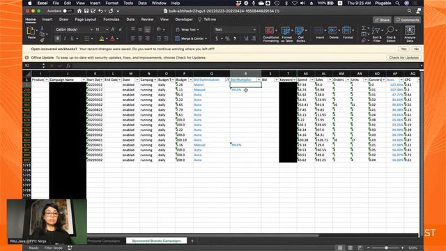
Task: Click Yes to open recovered workbooks
Action: (403, 49)
